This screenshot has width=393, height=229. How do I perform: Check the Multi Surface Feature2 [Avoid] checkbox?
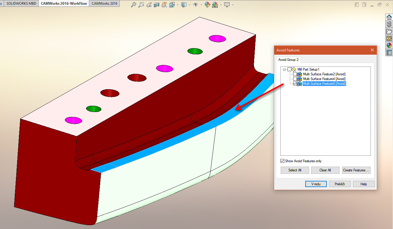(295, 74)
